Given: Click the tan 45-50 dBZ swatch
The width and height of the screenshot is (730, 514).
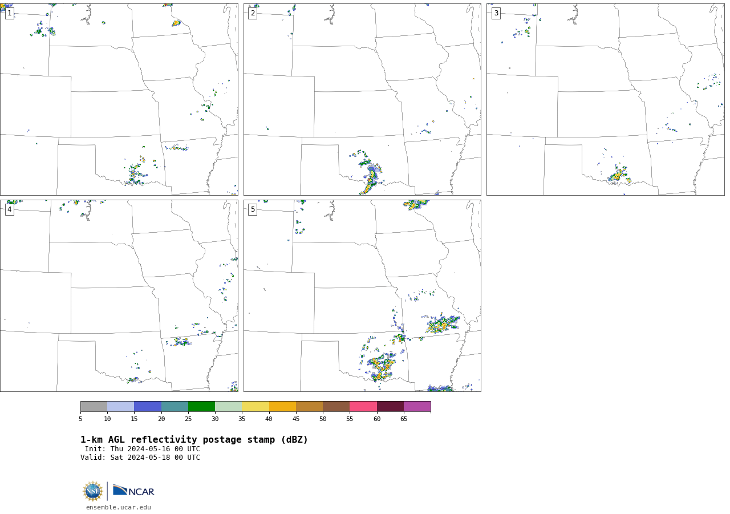Looking at the screenshot, I should 310,407.
